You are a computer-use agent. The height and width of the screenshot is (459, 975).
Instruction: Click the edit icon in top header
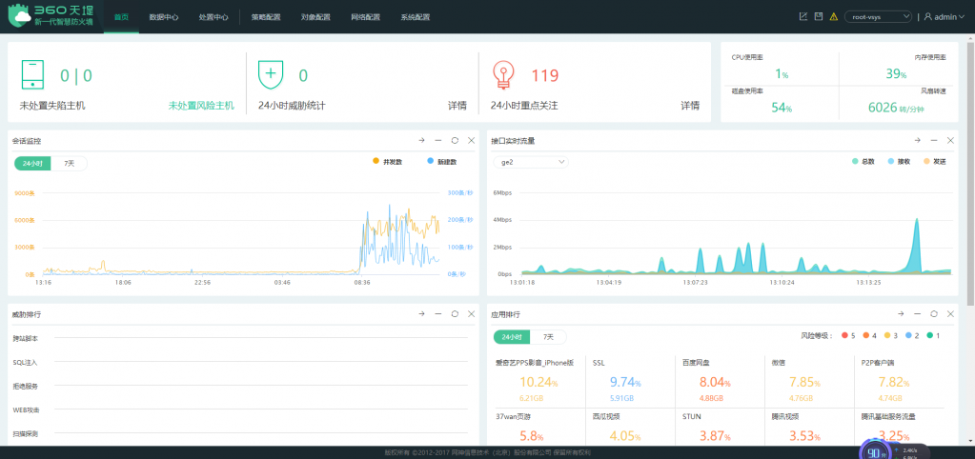click(x=802, y=16)
